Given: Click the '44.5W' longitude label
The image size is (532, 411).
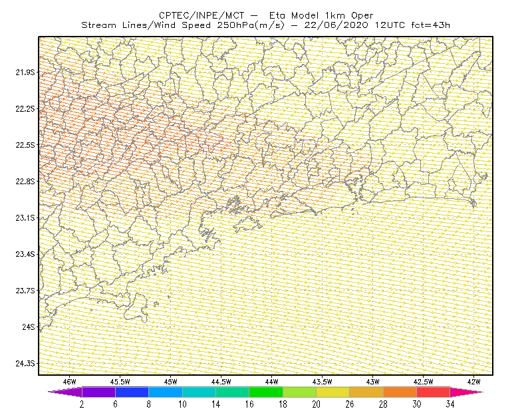Looking at the screenshot, I should [x=221, y=382].
